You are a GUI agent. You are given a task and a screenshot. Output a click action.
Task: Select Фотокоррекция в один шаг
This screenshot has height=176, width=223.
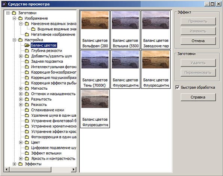54,137
